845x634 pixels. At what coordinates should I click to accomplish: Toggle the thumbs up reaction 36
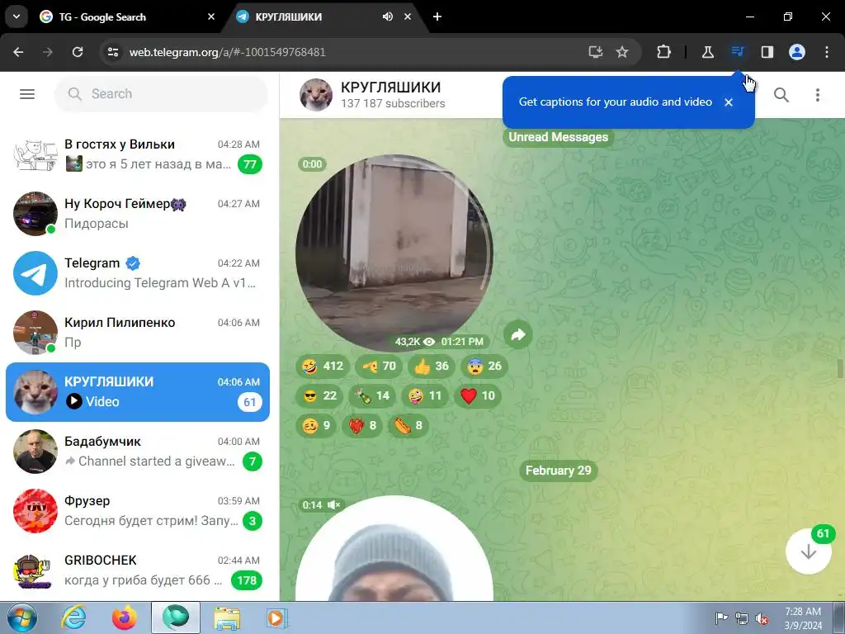432,366
